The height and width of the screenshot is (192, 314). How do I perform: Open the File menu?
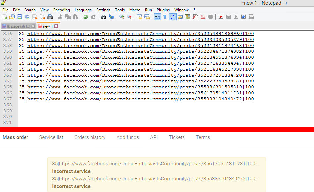[x=5, y=10]
